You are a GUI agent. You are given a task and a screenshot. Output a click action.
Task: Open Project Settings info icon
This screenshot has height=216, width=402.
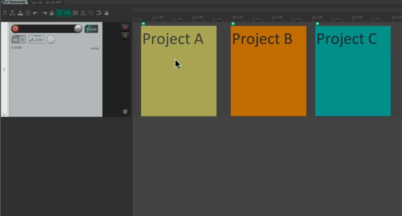(28, 13)
